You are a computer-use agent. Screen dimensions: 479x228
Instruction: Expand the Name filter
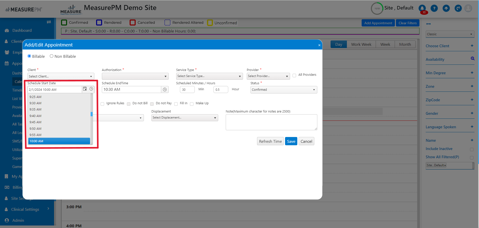tap(472, 140)
